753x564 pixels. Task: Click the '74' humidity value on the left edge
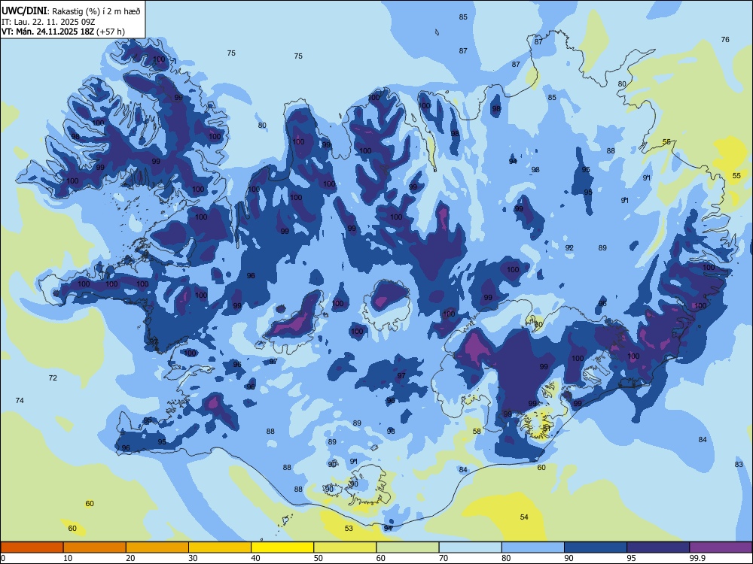point(20,401)
